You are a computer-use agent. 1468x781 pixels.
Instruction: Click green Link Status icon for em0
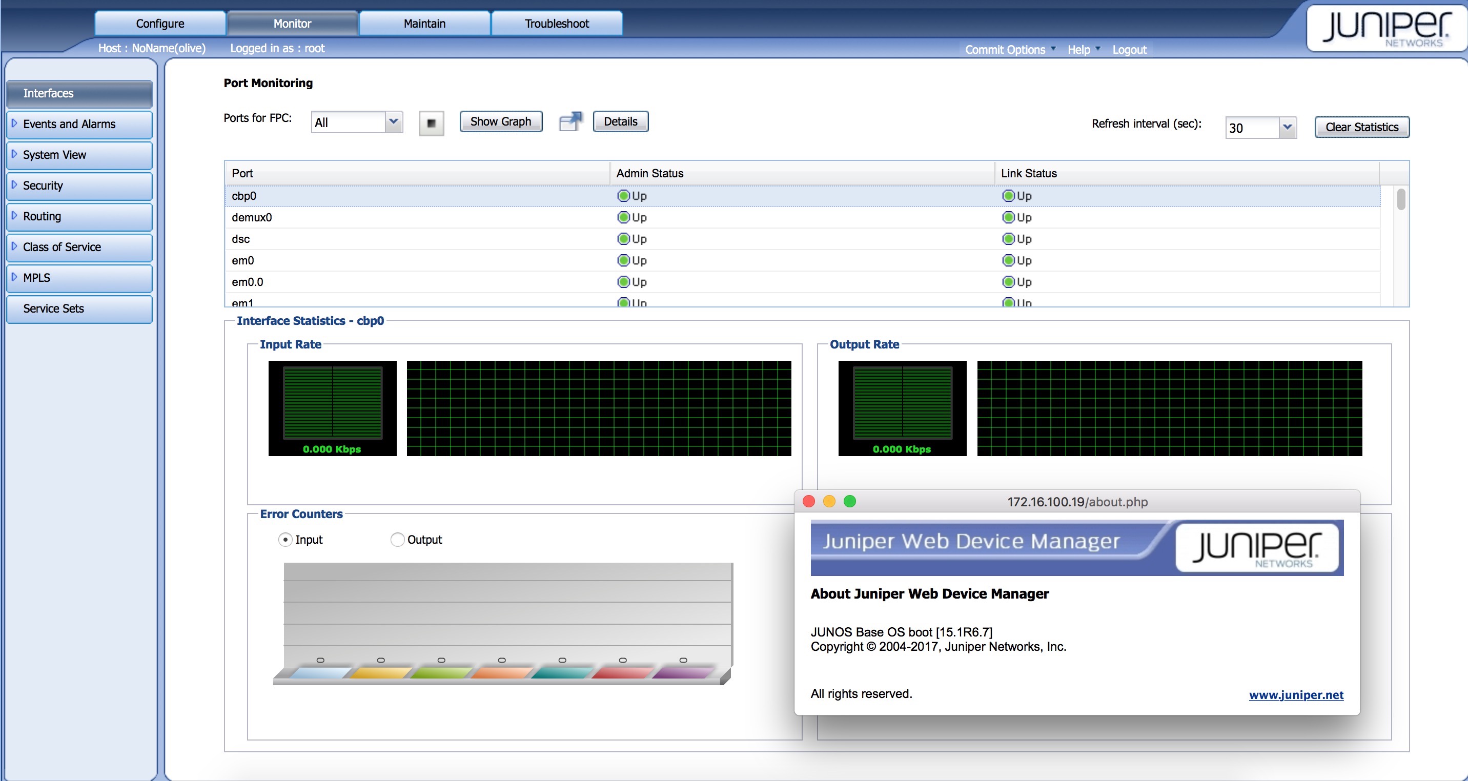coord(1008,260)
